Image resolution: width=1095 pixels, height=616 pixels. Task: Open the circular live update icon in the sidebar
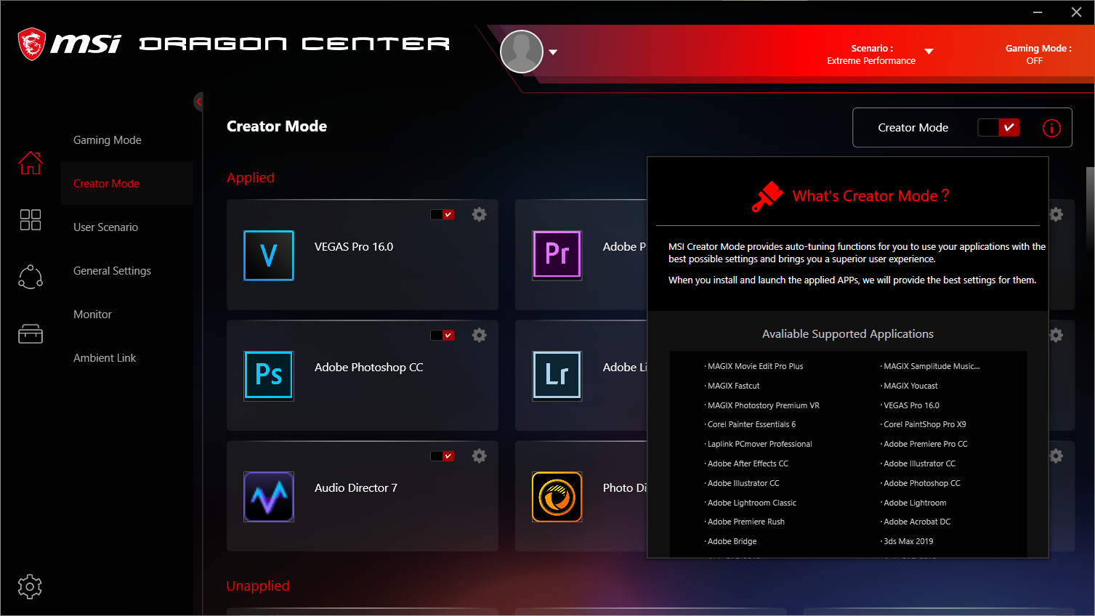click(31, 277)
